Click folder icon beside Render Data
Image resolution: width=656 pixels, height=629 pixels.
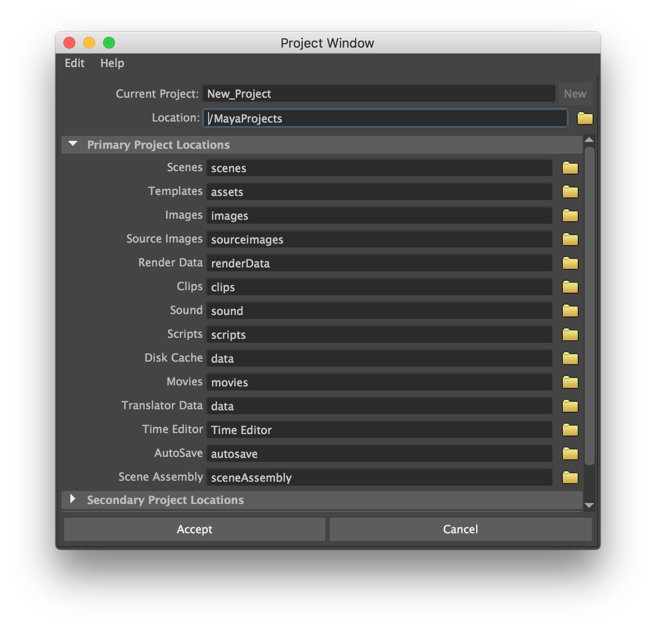tap(570, 263)
